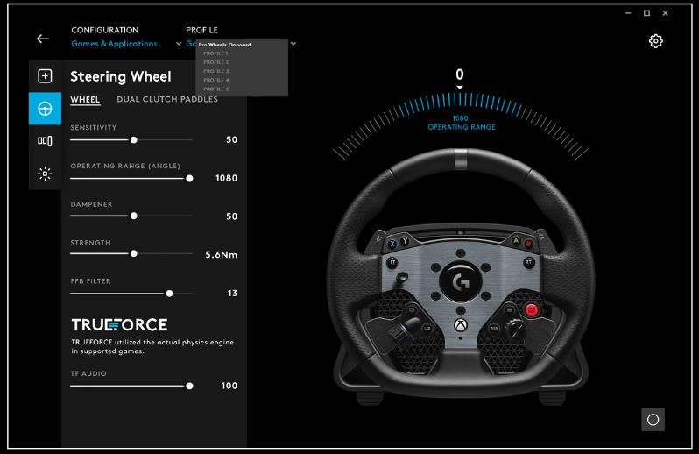Open the lighting settings sidebar icon

(45, 174)
